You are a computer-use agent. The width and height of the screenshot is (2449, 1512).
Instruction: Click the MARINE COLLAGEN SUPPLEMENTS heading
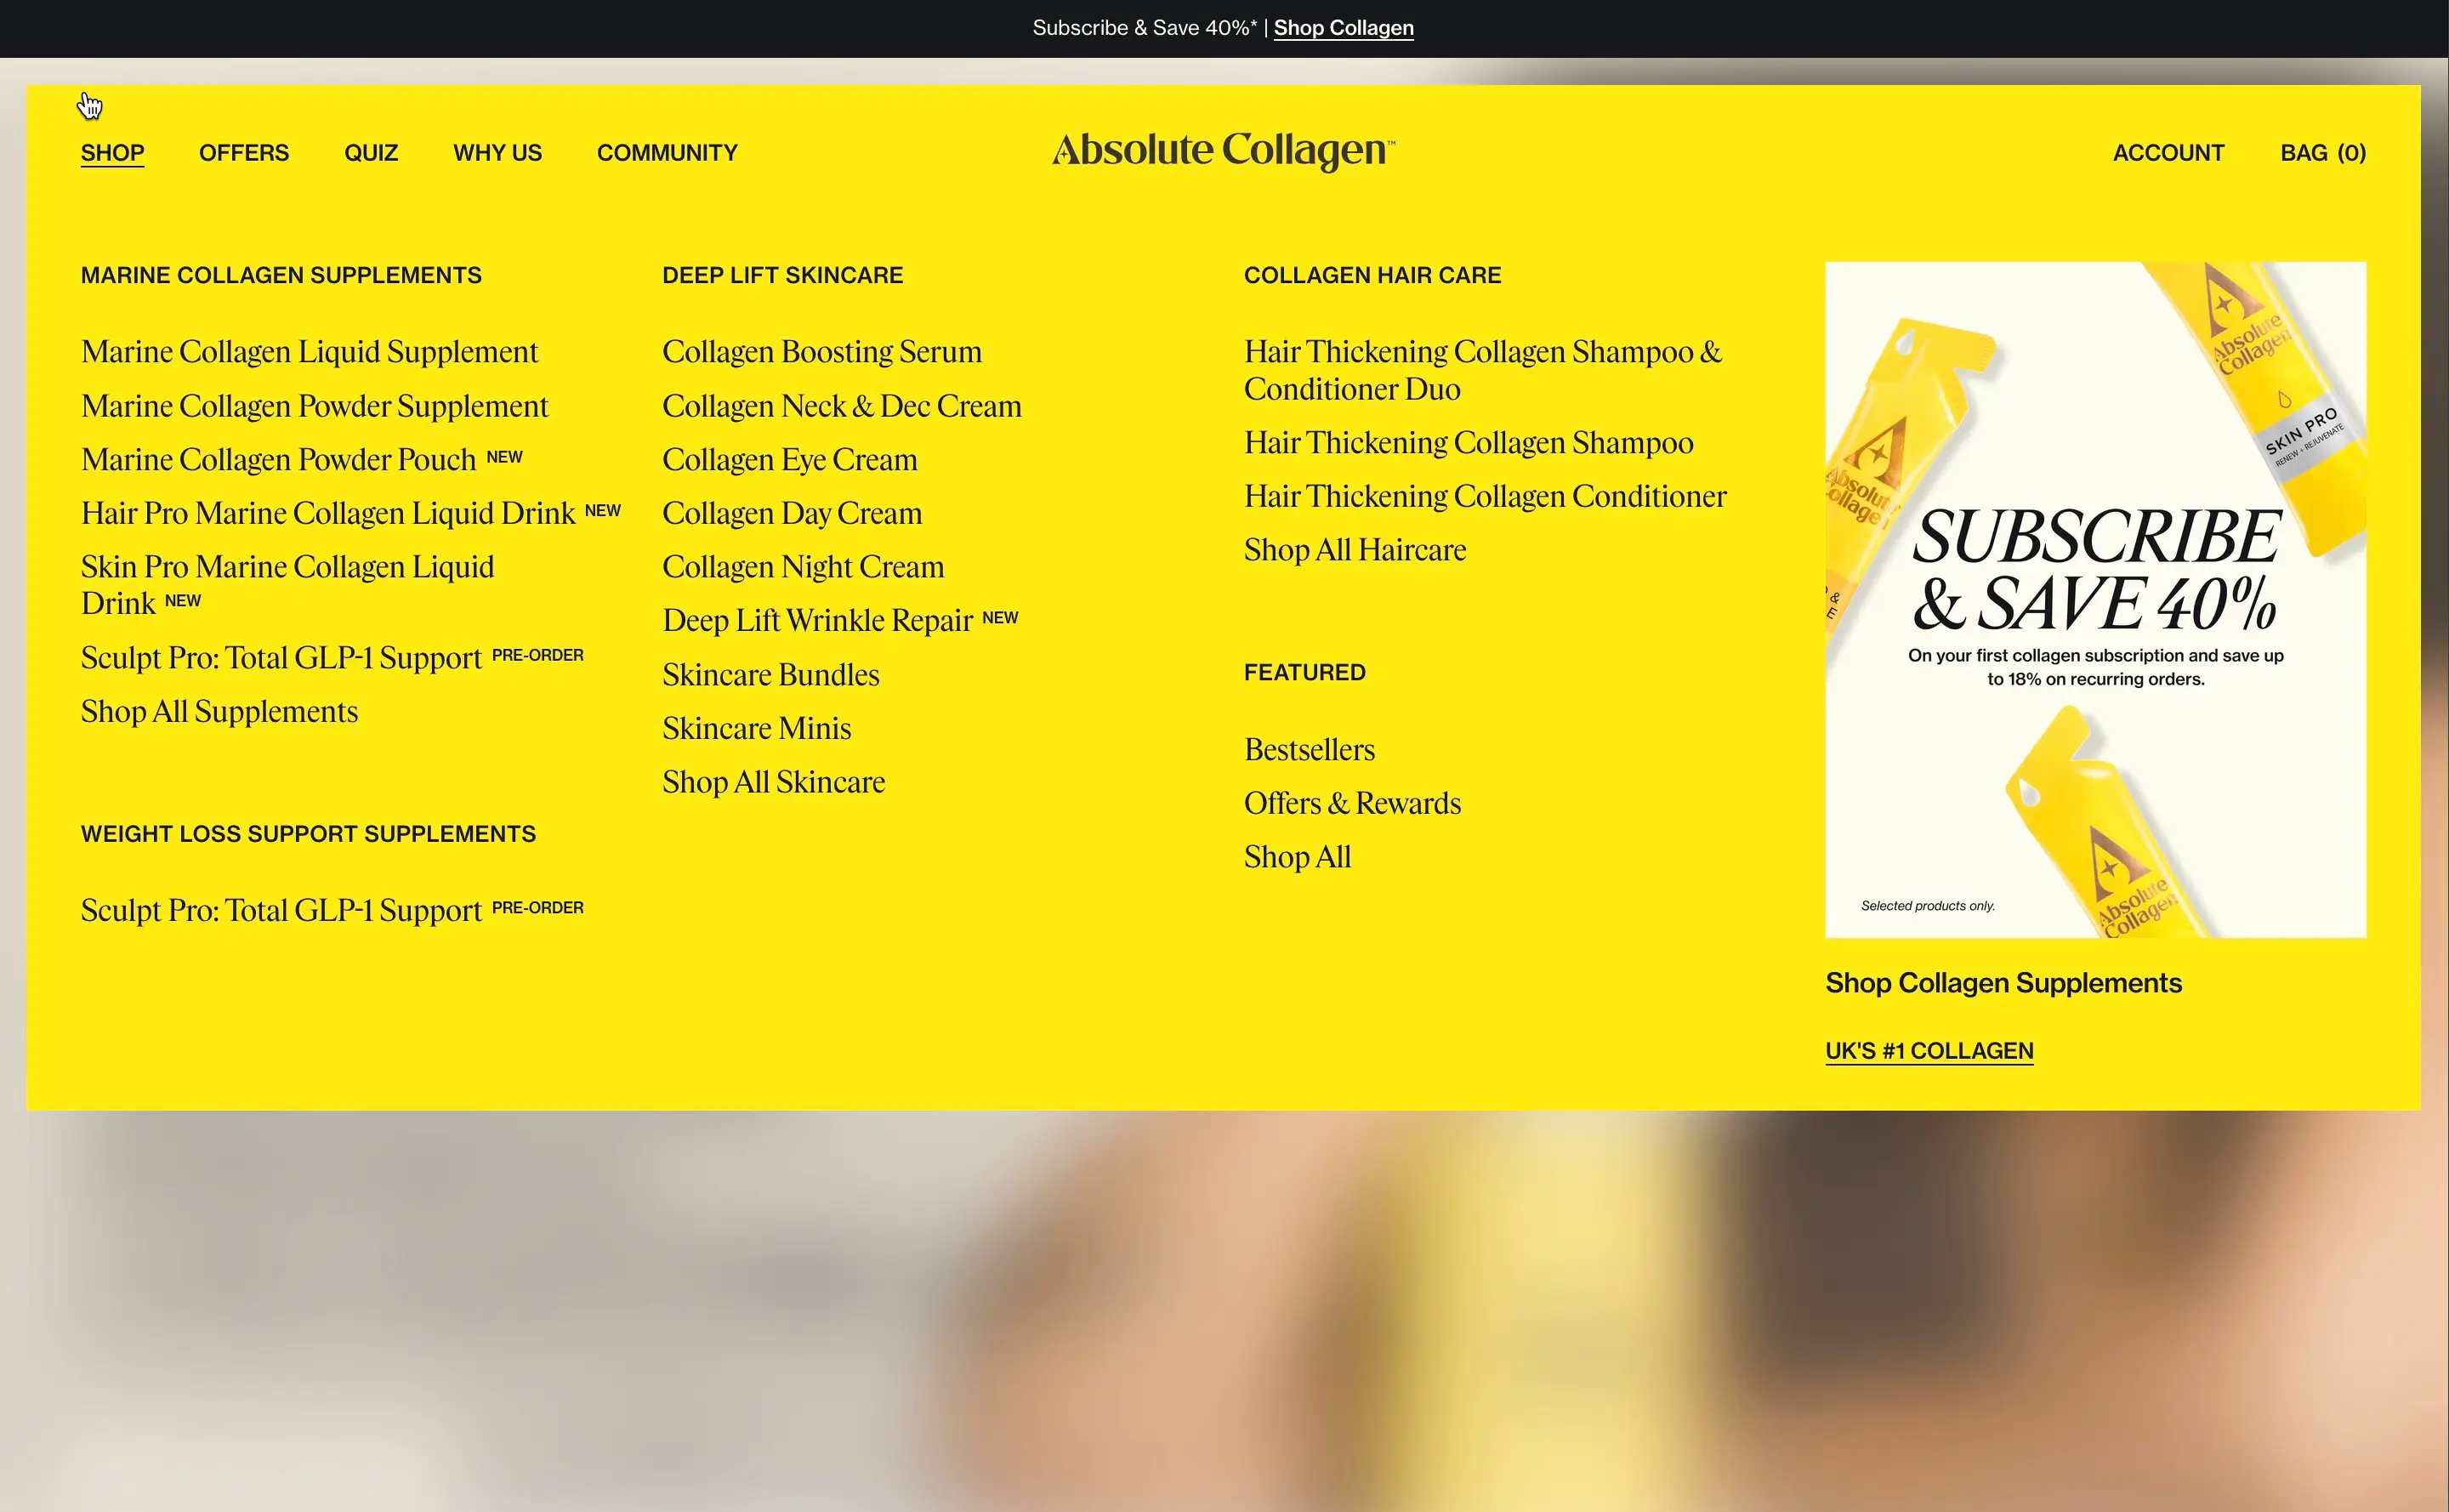(x=281, y=276)
